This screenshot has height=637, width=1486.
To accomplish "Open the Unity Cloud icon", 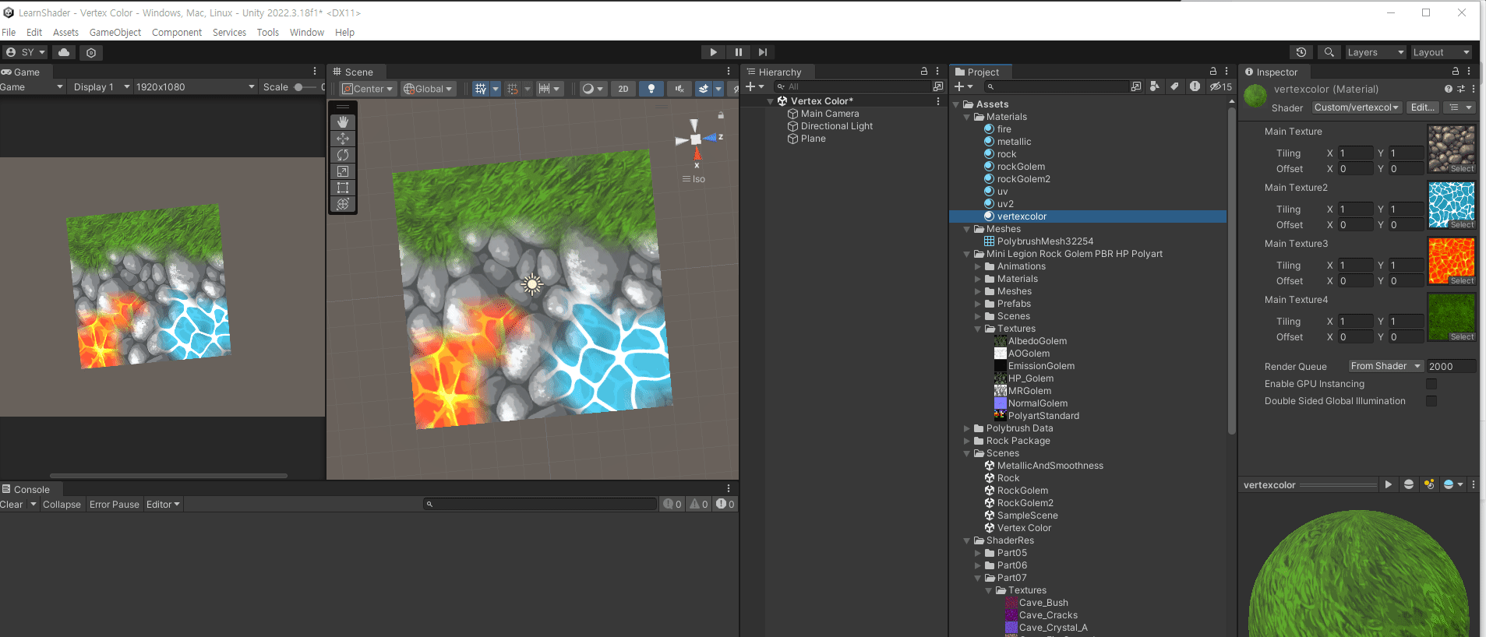I will (64, 52).
